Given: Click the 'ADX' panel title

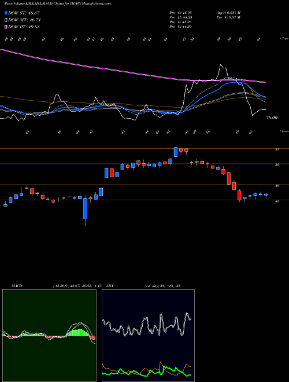Looking at the screenshot, I should point(110,286).
